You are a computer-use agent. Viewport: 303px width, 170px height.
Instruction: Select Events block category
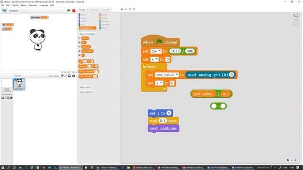click(104, 15)
